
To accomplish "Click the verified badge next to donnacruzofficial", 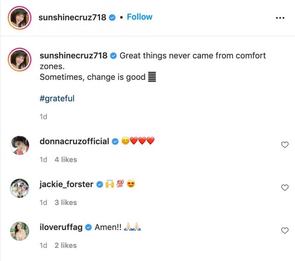I will 115,142.
